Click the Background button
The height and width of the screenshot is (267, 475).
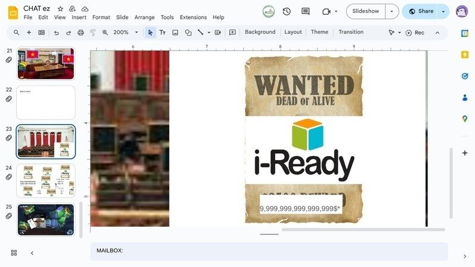click(x=260, y=32)
